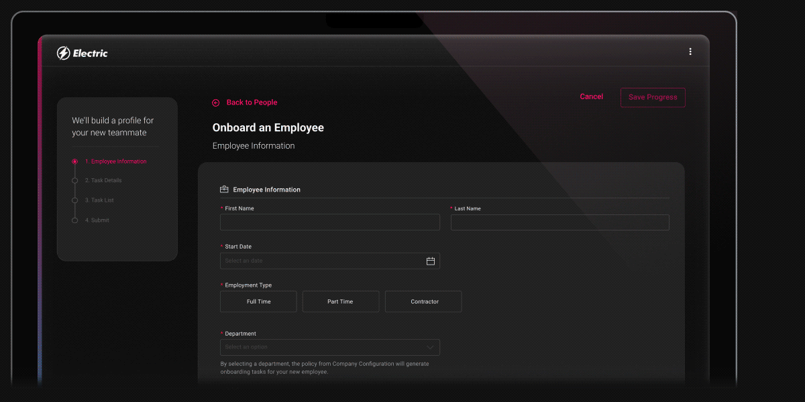Click the Start Date field
This screenshot has height=402, width=805.
click(x=330, y=261)
